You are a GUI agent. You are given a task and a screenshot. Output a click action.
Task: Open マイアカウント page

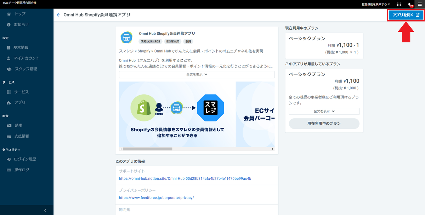27,58
